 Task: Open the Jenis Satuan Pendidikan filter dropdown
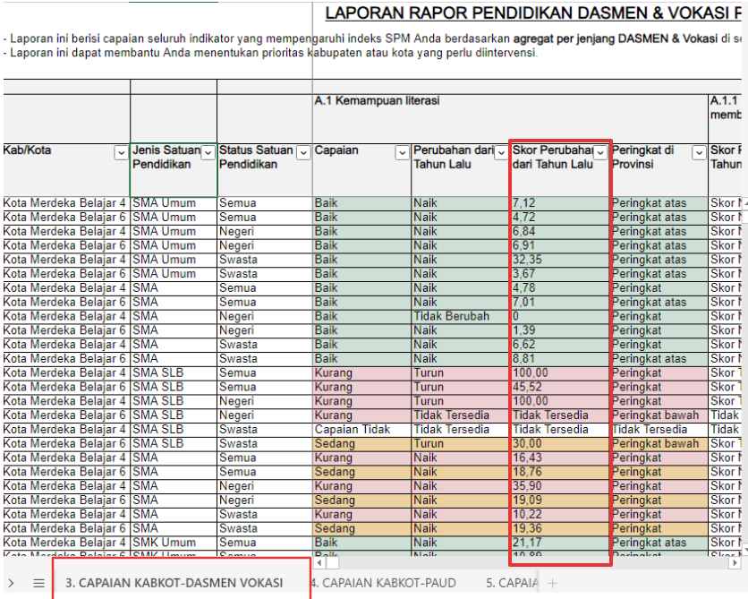(x=208, y=153)
